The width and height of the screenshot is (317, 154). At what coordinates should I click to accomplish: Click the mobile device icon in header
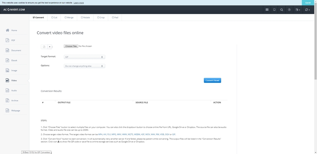274,10
